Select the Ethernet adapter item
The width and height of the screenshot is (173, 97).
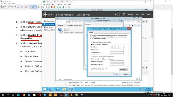[x=70, y=31]
